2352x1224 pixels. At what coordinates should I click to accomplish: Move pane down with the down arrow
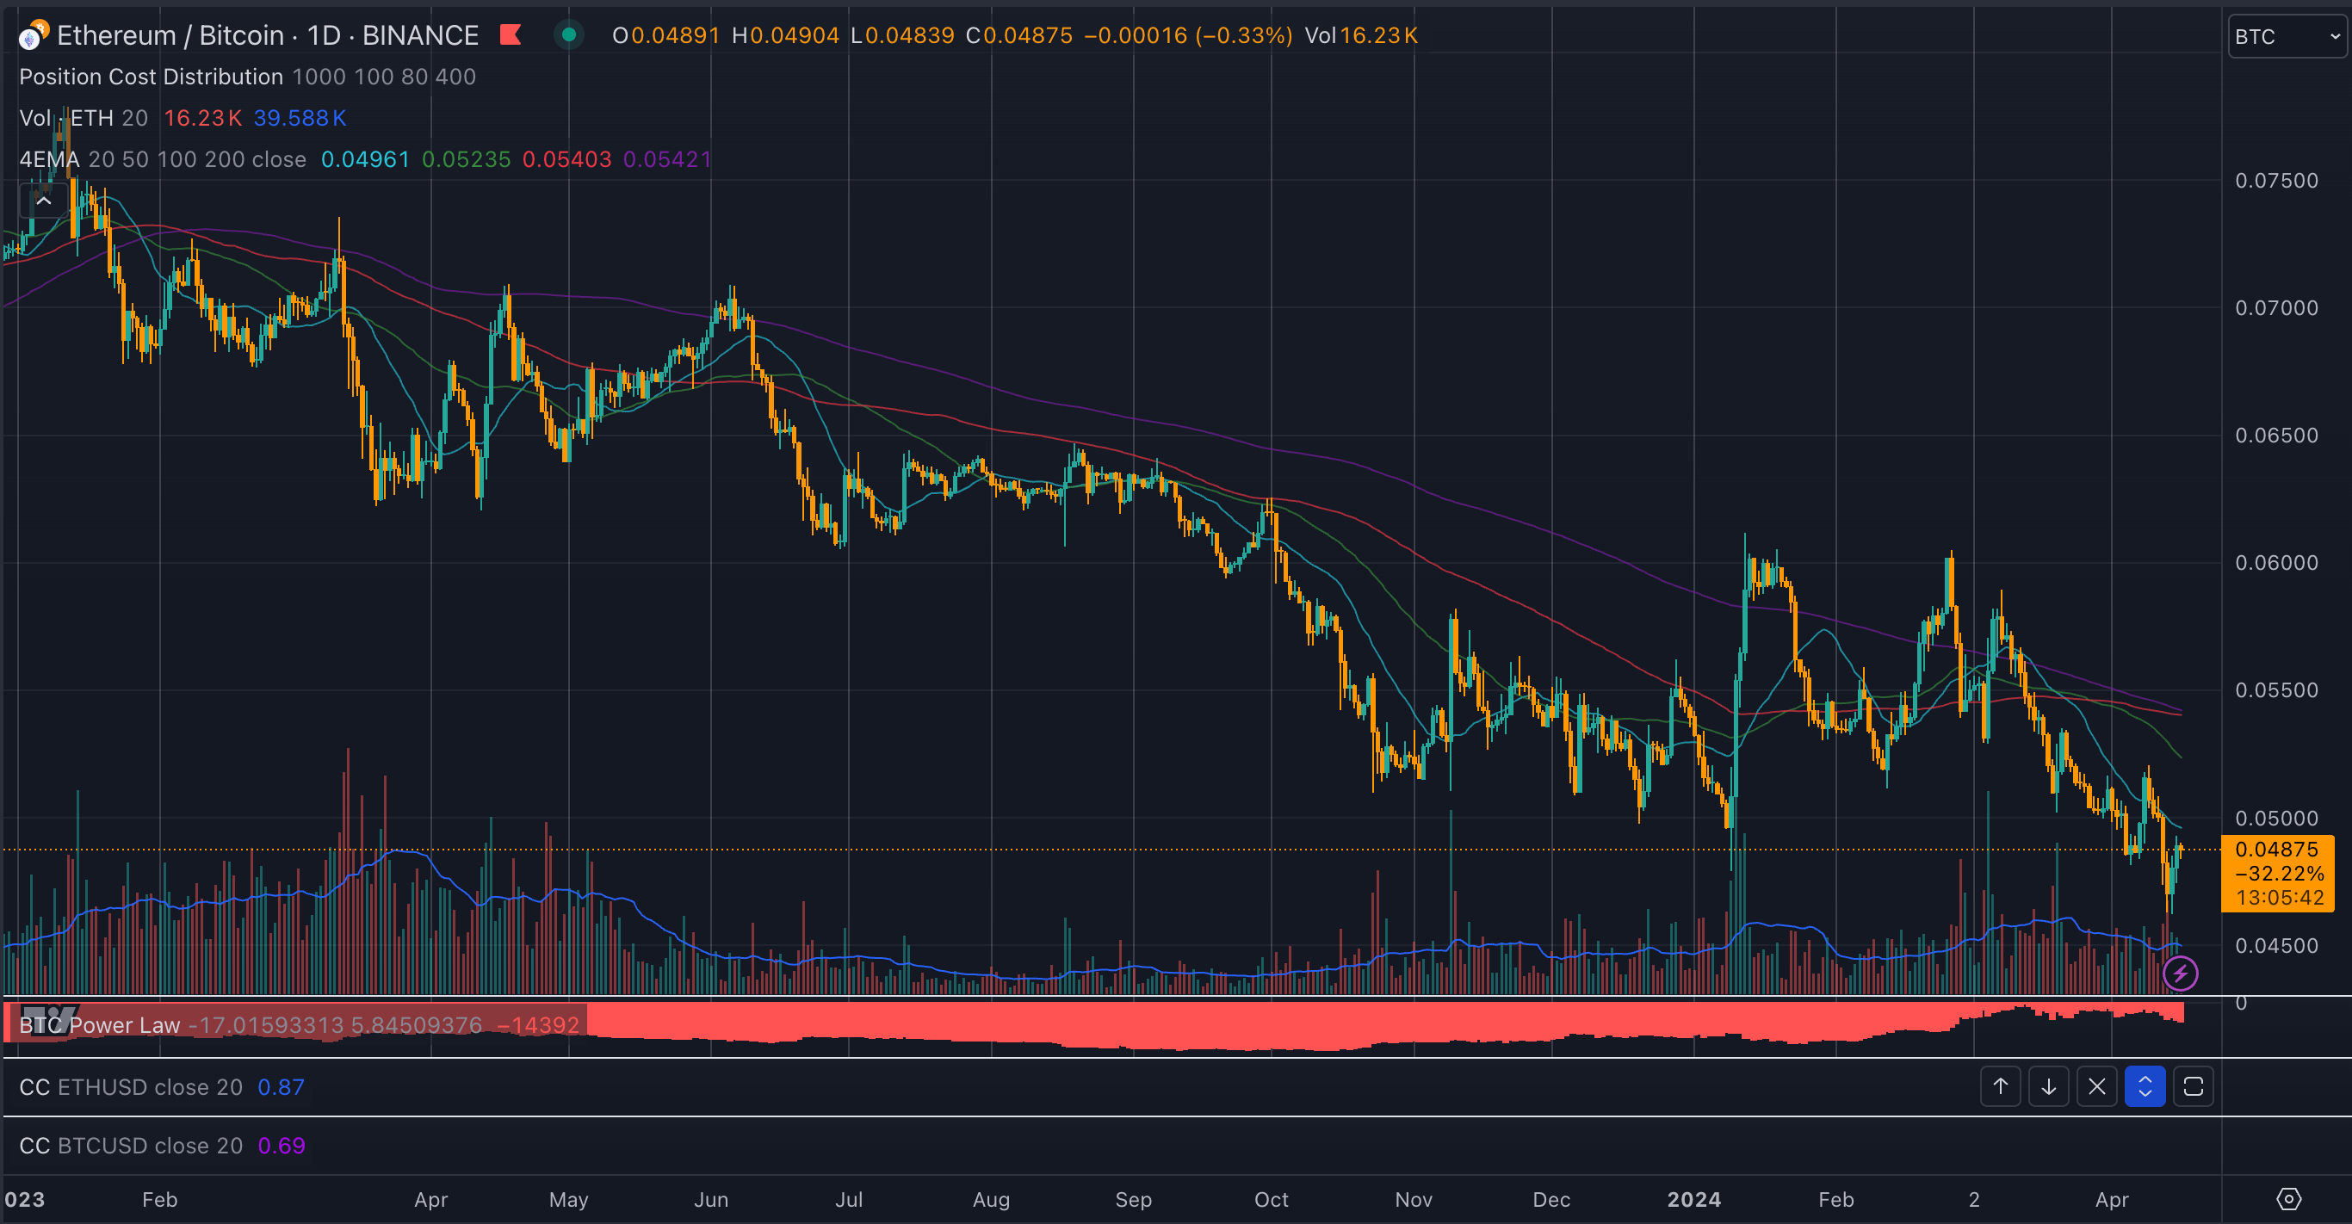[x=2048, y=1086]
